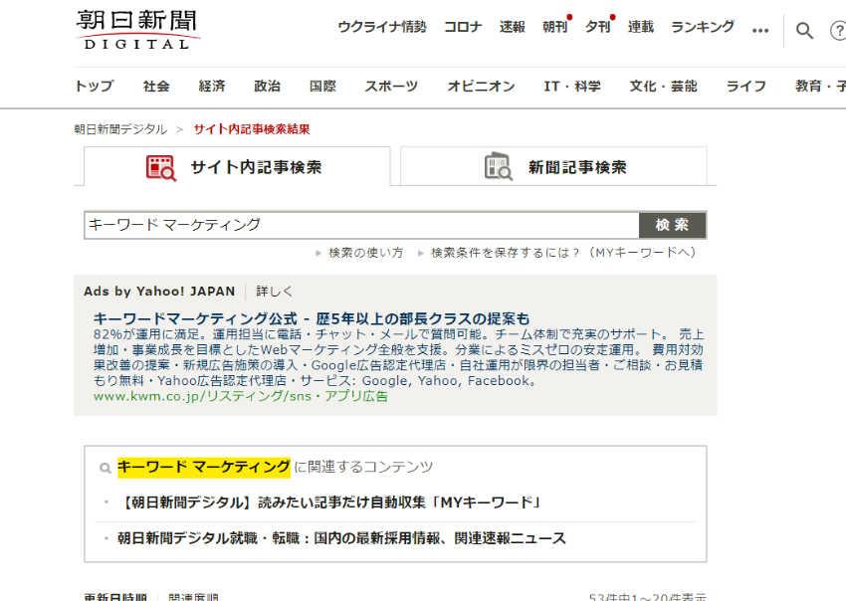
Task: Click 詳しく next to Ads by Yahoo
Action: point(275,292)
